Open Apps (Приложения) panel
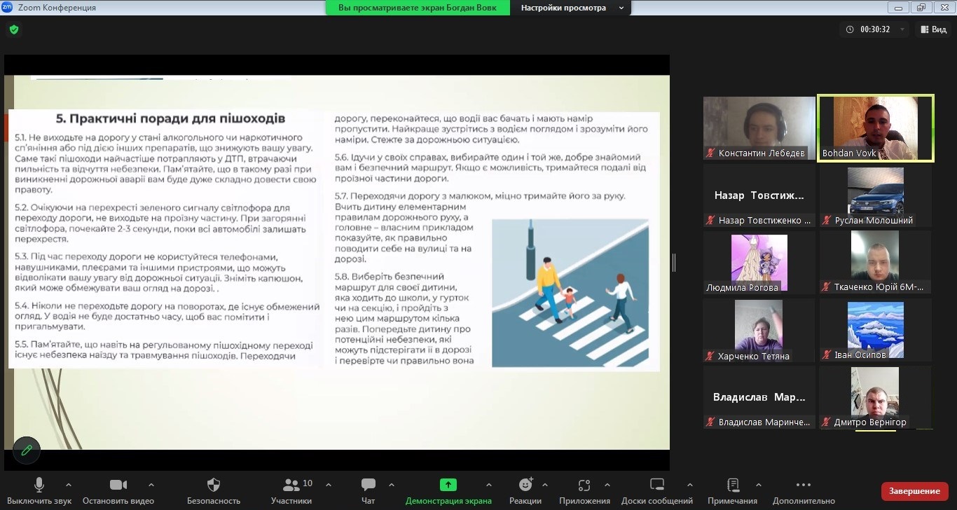Image resolution: width=957 pixels, height=510 pixels. [584, 490]
